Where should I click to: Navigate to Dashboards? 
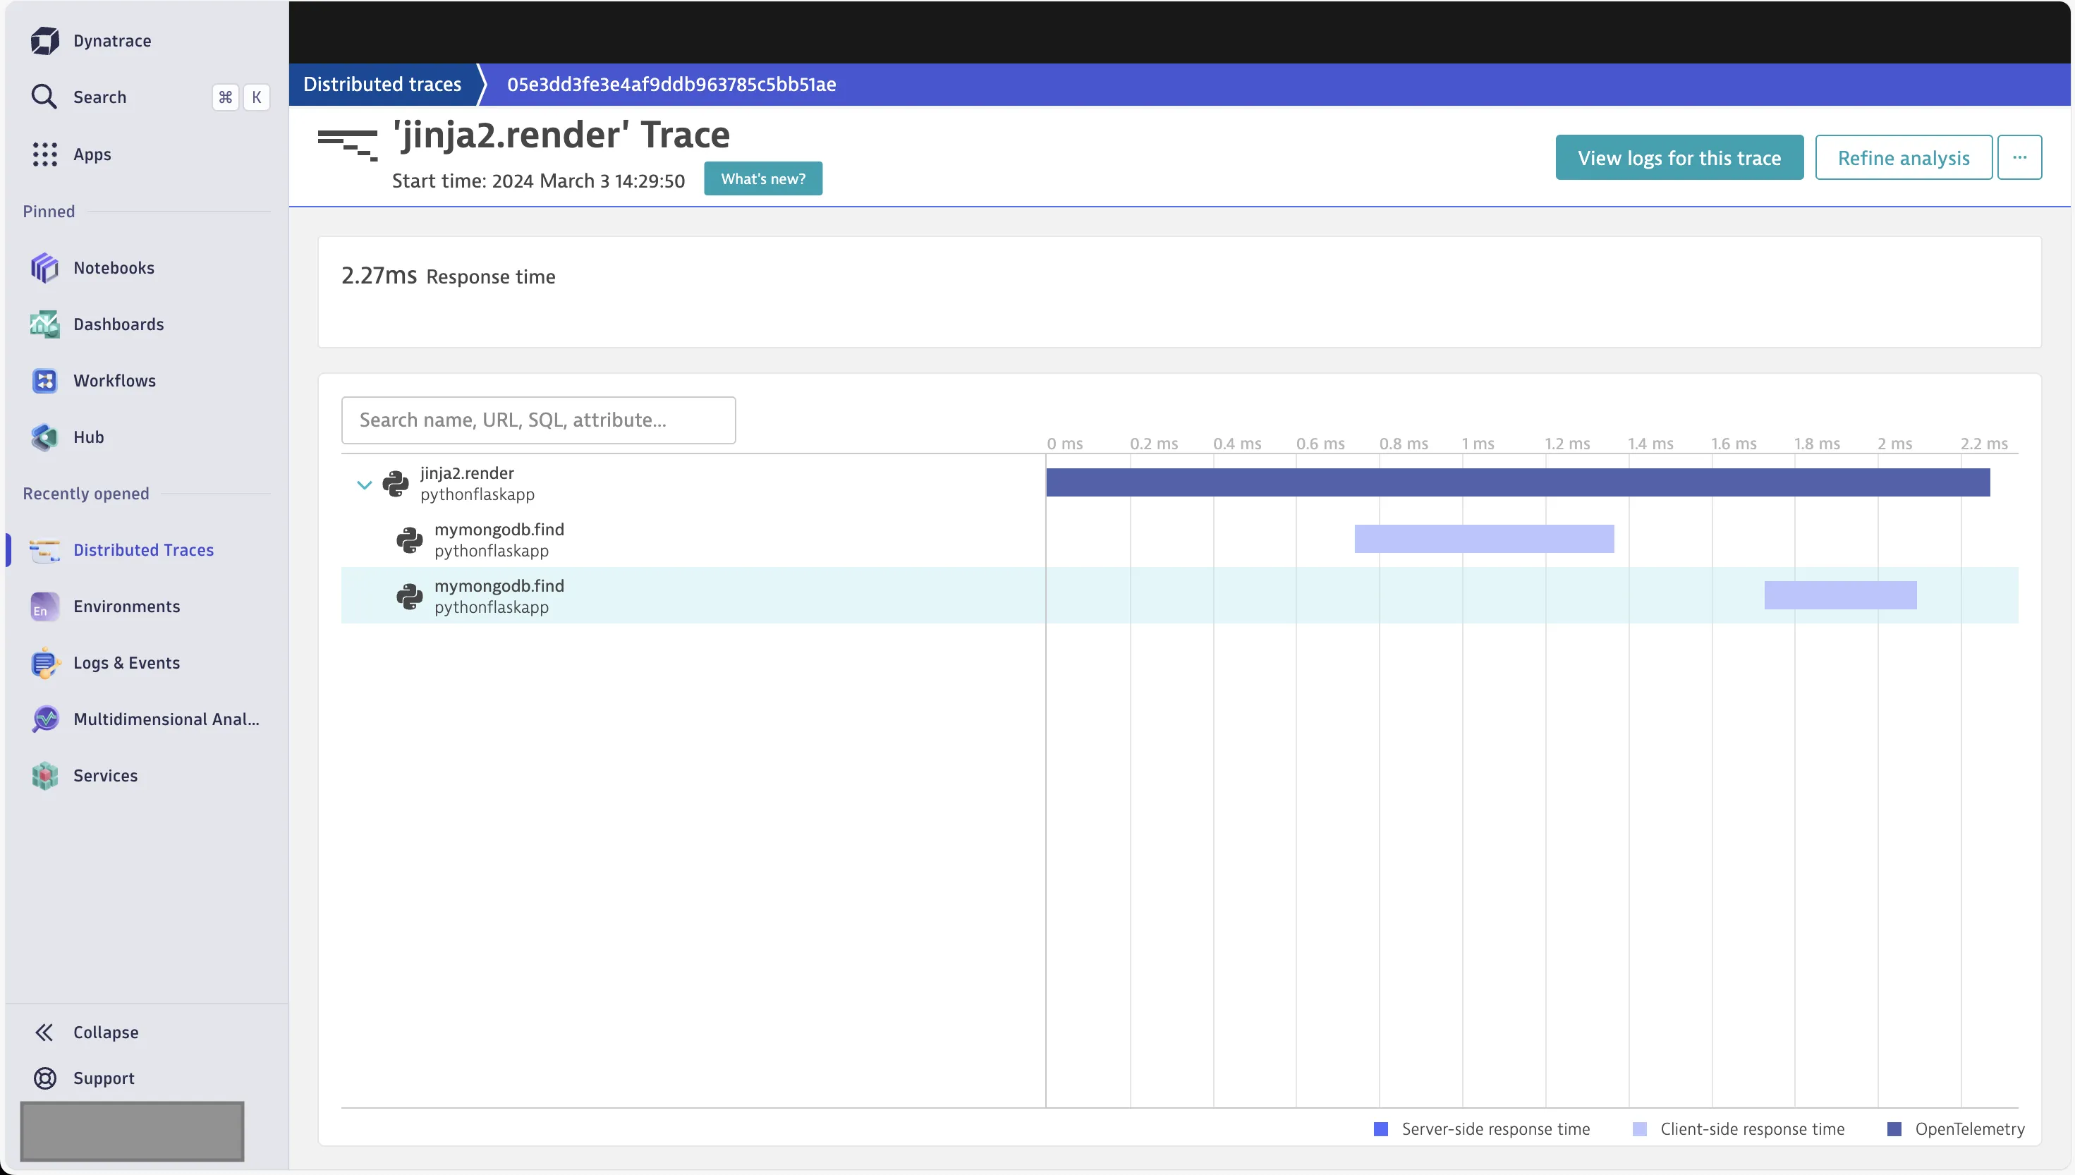[x=118, y=323]
